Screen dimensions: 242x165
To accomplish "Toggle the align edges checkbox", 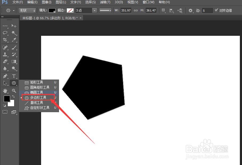I will point(216,10).
